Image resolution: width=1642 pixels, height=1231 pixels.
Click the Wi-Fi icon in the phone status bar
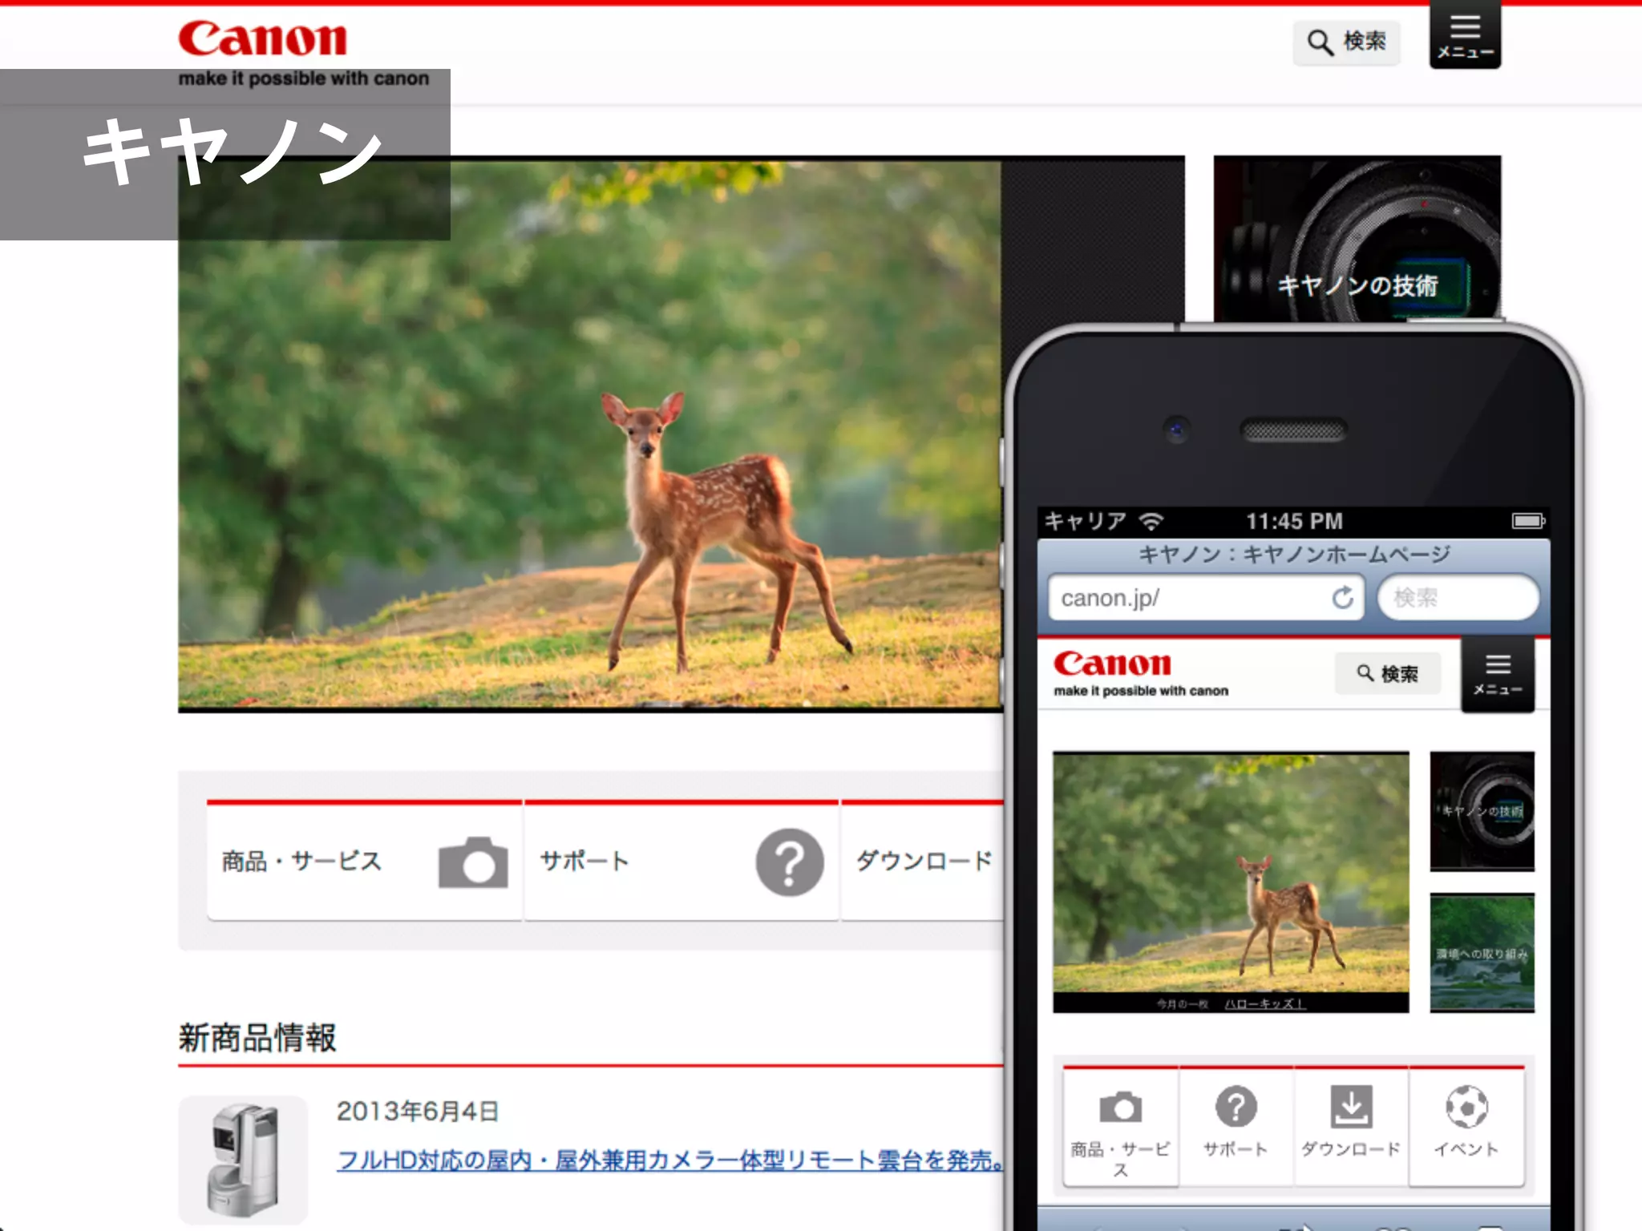[x=1151, y=522]
